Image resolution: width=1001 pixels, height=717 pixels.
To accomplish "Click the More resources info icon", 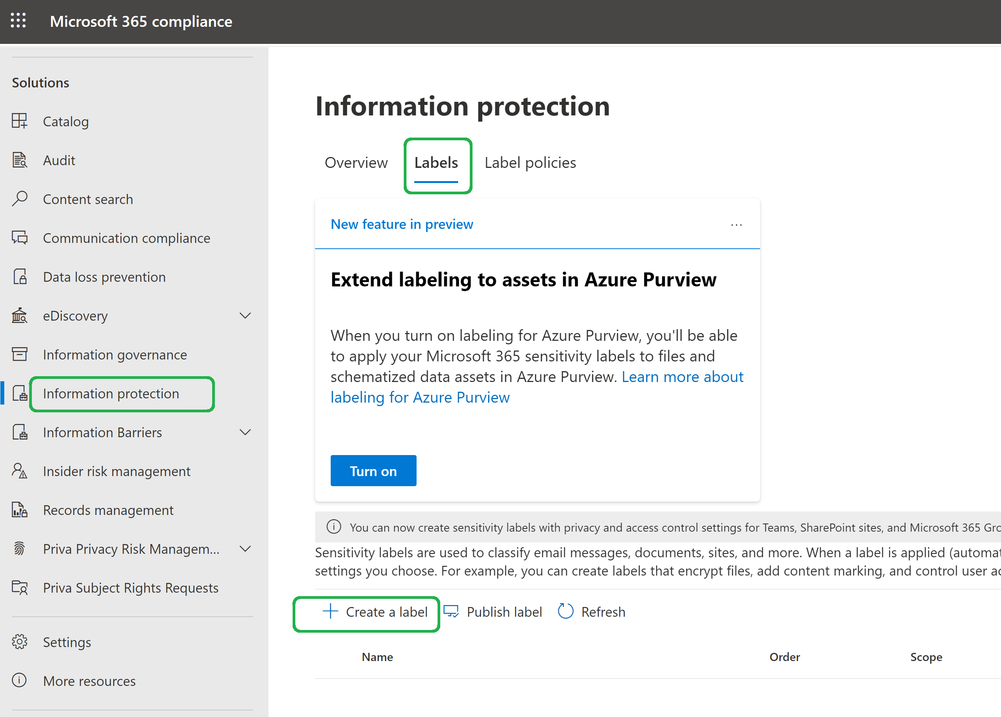I will click(x=19, y=680).
